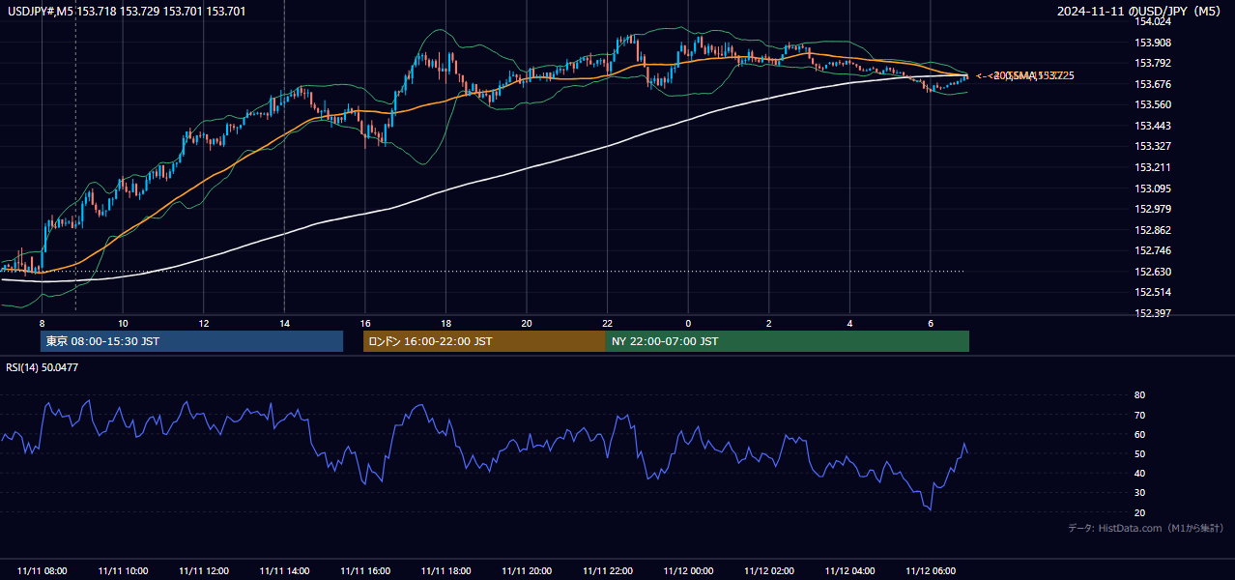Click the 11/12 00:00 bottom time label
The width and height of the screenshot is (1235, 580).
[688, 571]
